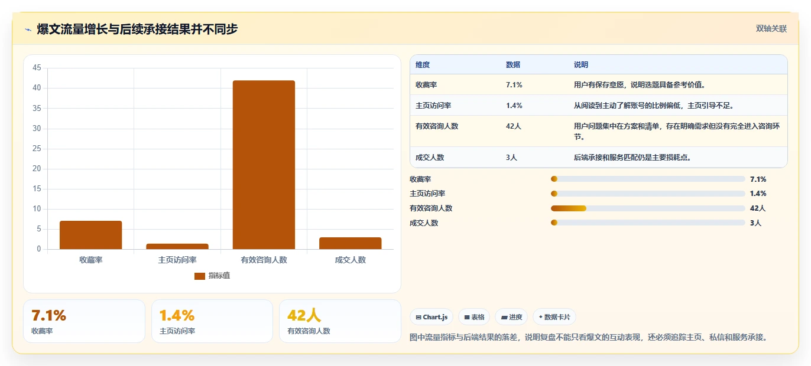
Task: Select the 收藏率 bar in the chart
Action: 90,235
